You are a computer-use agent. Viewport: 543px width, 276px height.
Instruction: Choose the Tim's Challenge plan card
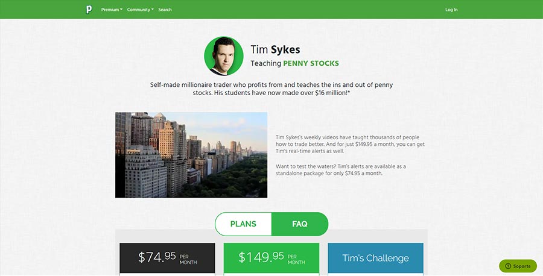[x=375, y=258]
